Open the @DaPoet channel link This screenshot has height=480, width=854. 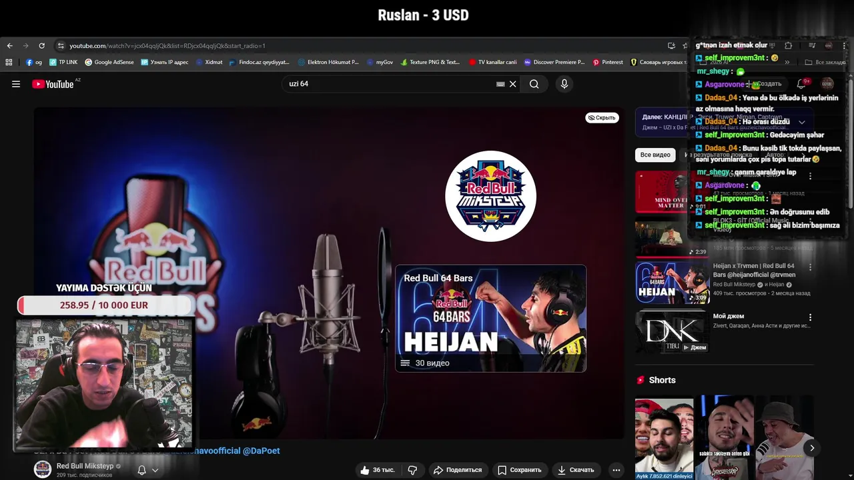click(x=262, y=451)
